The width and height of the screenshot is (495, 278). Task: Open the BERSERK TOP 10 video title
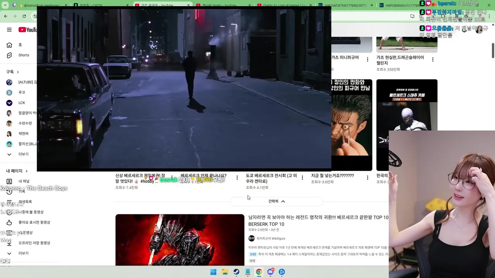(318, 220)
